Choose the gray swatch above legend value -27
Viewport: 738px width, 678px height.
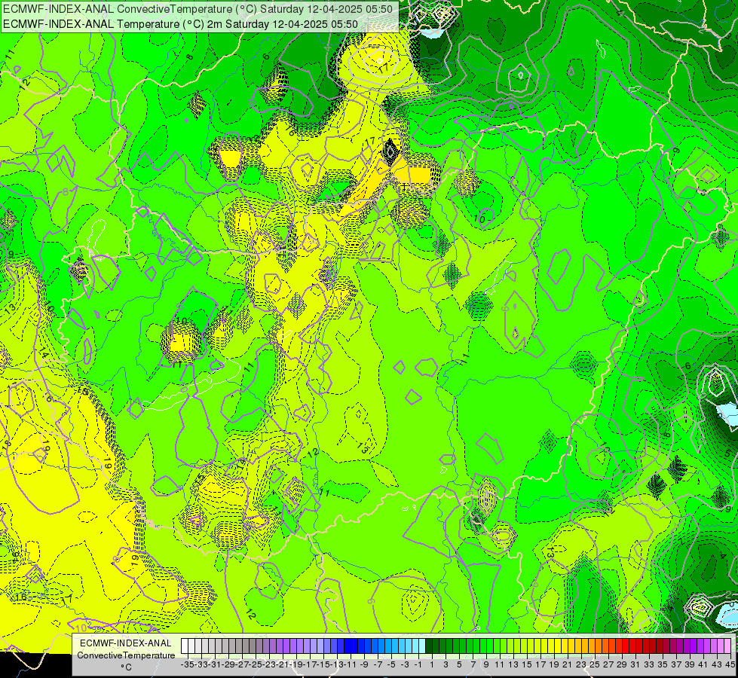(239, 646)
